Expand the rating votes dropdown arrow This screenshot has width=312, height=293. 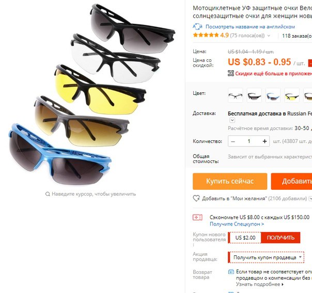pyautogui.click(x=269, y=36)
